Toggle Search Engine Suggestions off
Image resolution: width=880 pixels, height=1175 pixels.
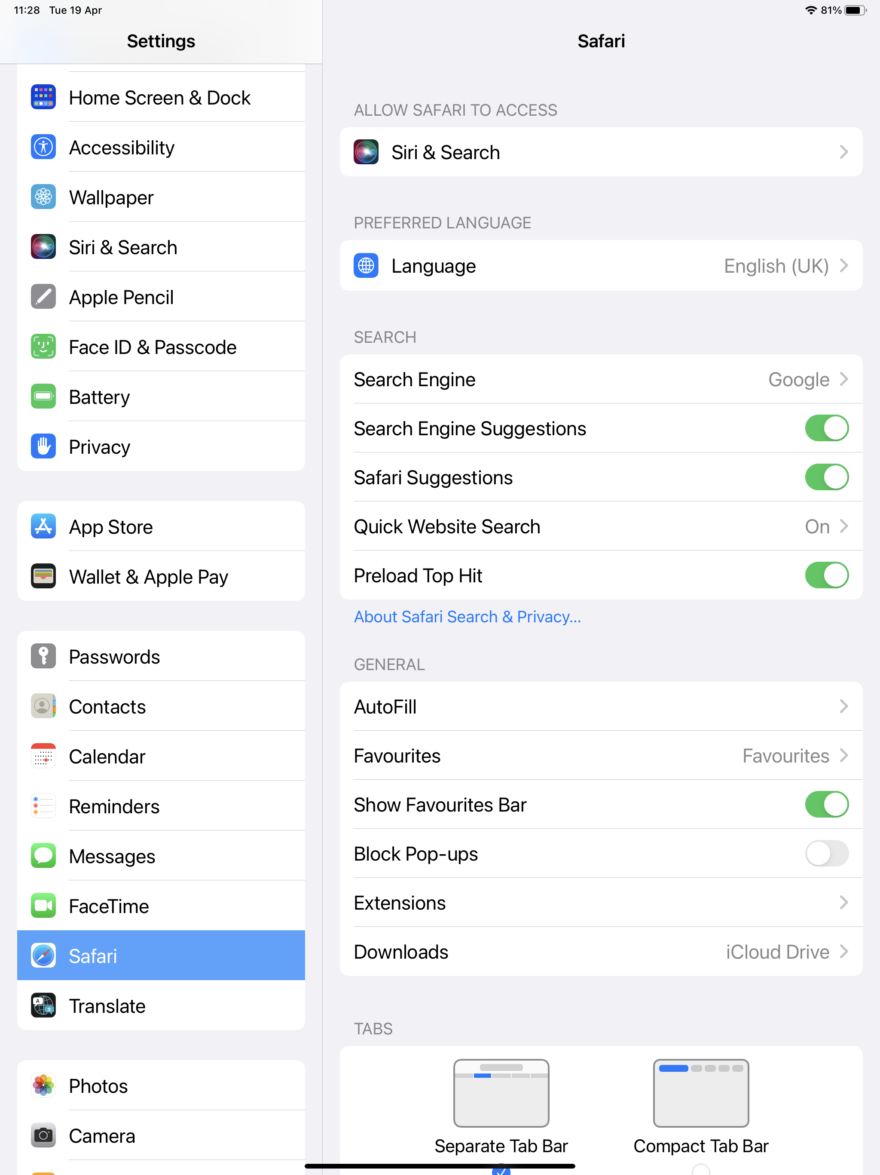(825, 428)
